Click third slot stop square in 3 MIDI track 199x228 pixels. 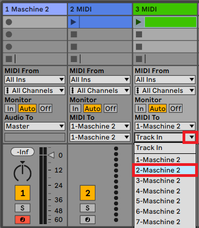[x=139, y=47]
